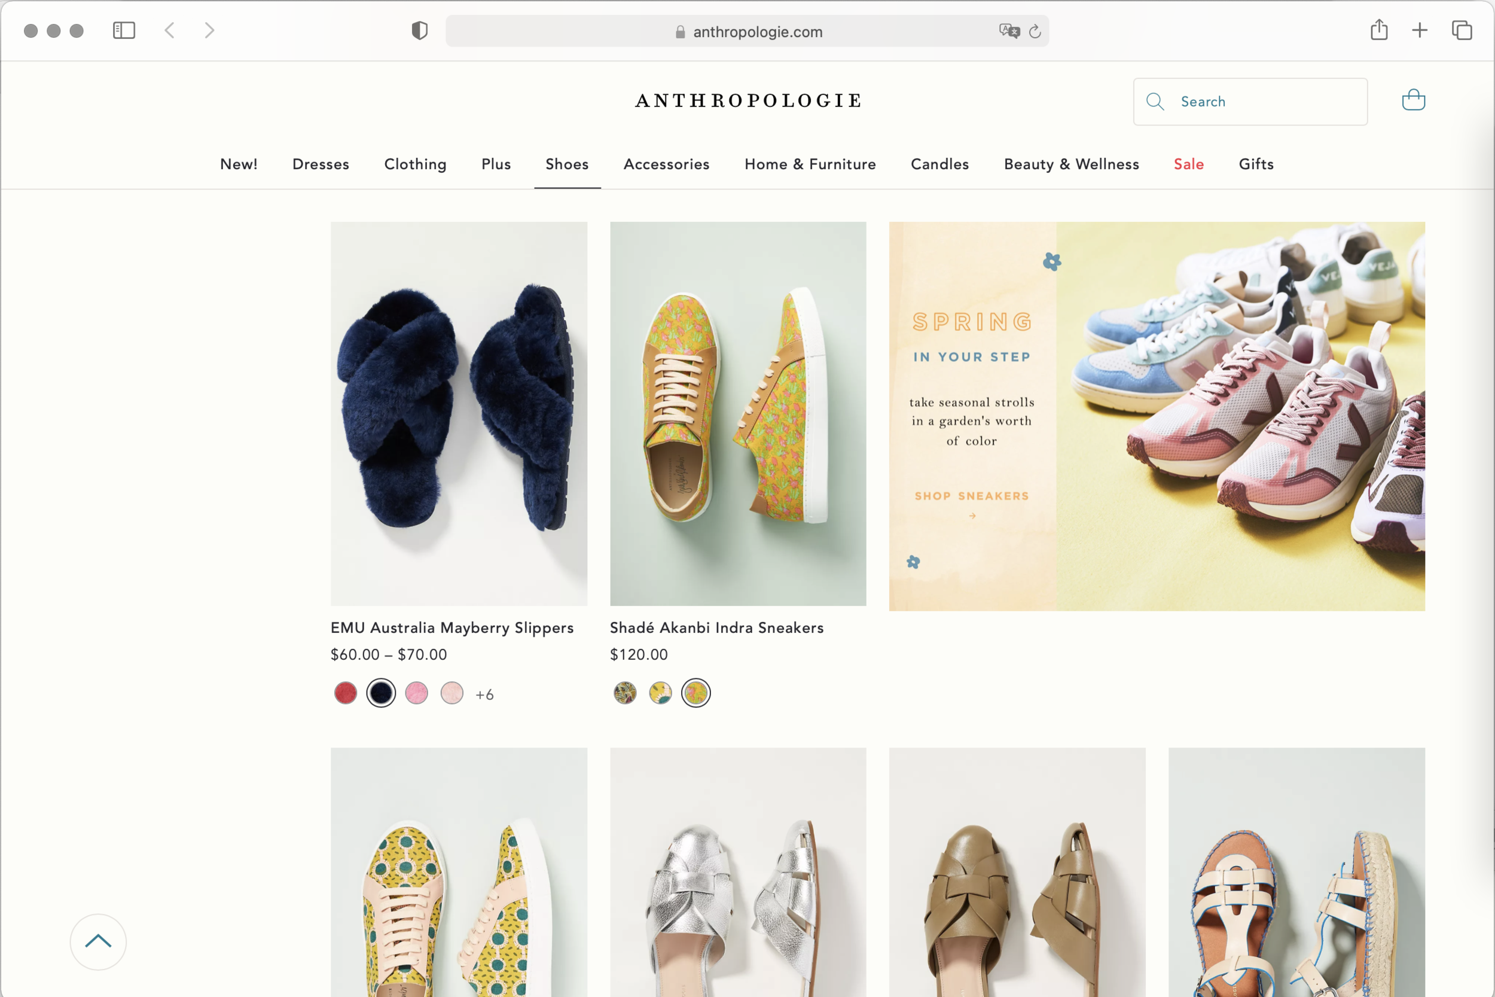Toggle the Safari sidebar icon
Image resolution: width=1495 pixels, height=997 pixels.
click(x=124, y=31)
